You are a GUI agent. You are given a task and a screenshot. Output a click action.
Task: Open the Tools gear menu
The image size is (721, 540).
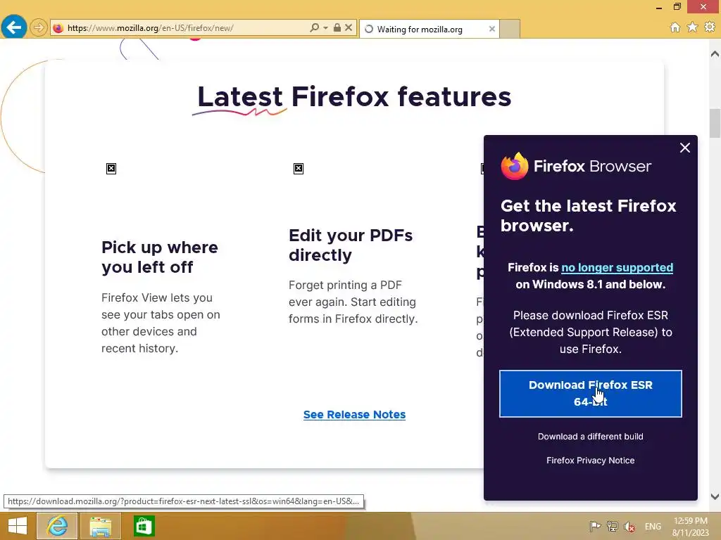pos(710,27)
